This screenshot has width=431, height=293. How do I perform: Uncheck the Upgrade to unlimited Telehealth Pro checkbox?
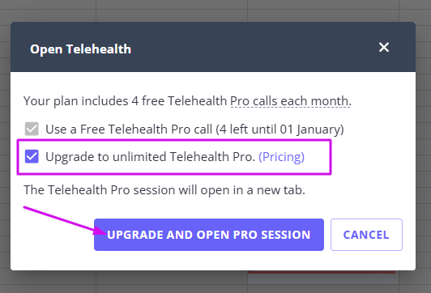click(32, 156)
